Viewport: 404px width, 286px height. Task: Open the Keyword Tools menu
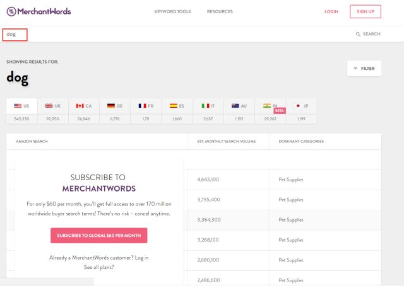click(x=172, y=11)
